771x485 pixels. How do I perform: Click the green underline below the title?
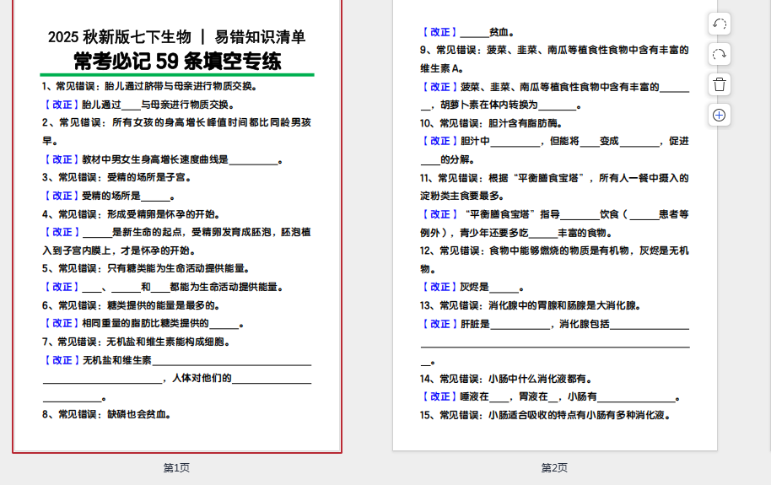pyautogui.click(x=177, y=75)
